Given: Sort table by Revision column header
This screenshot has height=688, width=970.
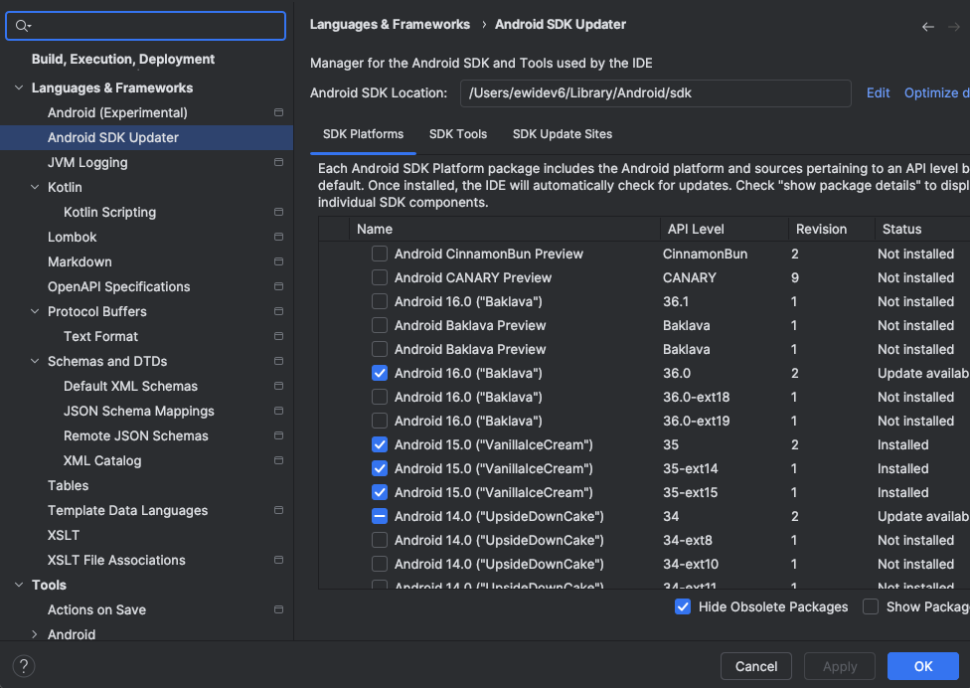Looking at the screenshot, I should point(832,229).
